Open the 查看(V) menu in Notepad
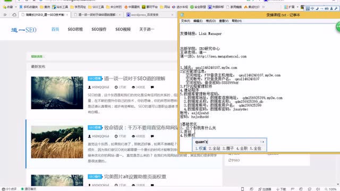340x191 pixels. tap(224, 21)
